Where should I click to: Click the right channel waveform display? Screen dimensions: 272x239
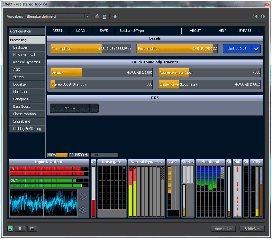(60, 203)
